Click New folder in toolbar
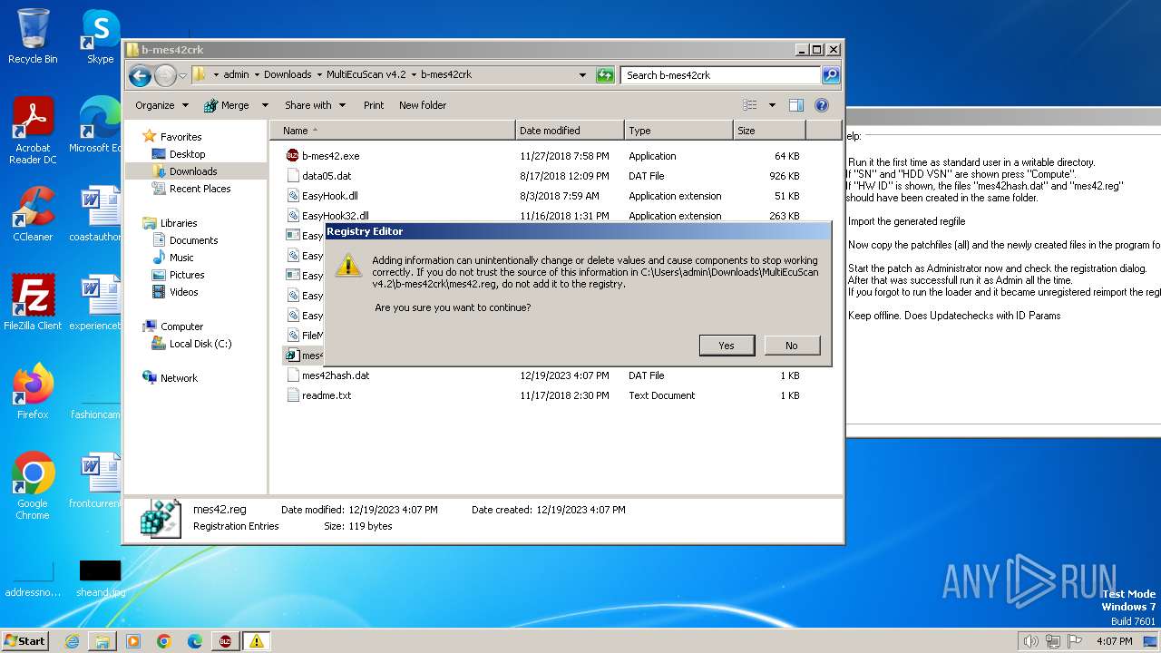This screenshot has height=653, width=1161. click(423, 105)
